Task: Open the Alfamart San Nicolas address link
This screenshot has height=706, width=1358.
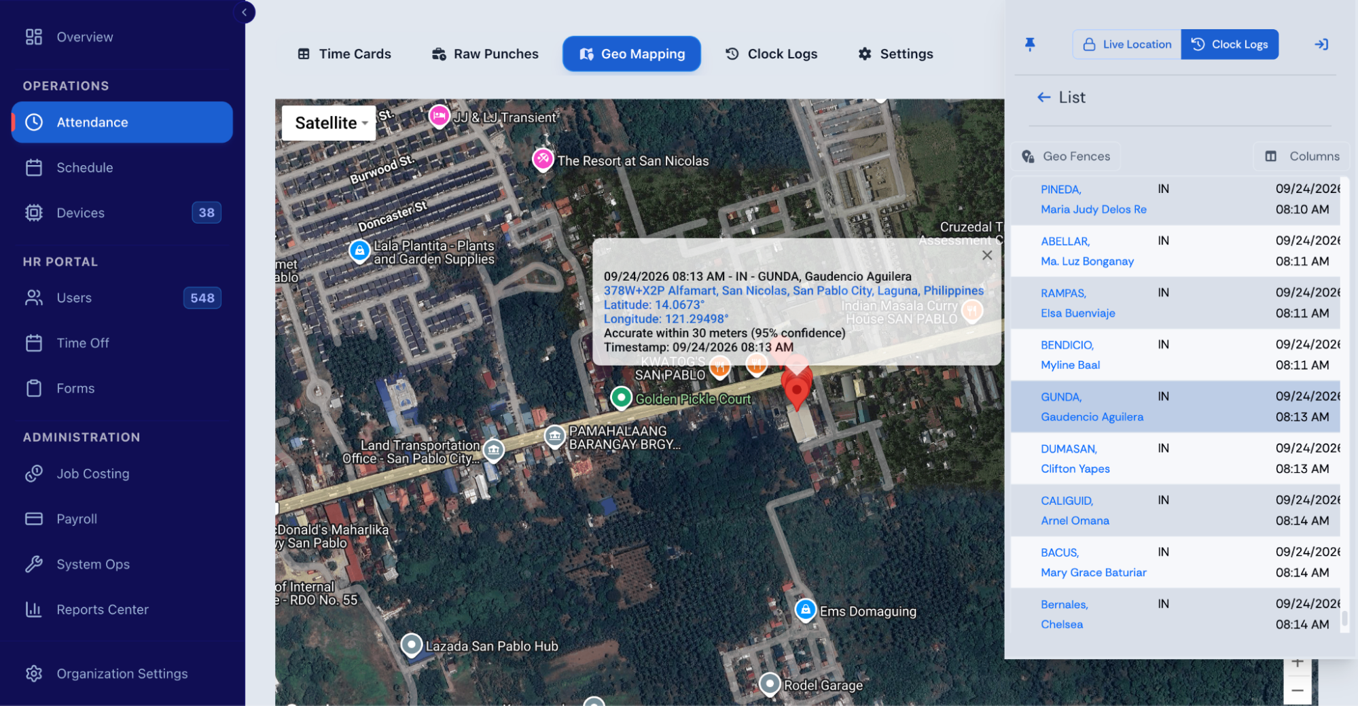Action: 793,291
